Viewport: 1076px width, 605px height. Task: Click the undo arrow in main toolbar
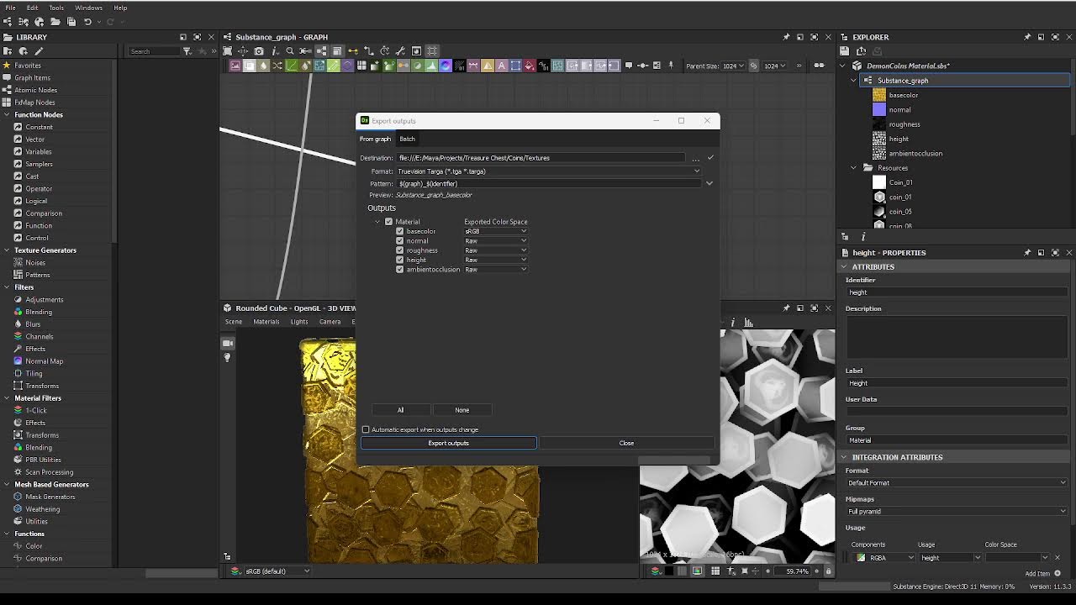87,22
